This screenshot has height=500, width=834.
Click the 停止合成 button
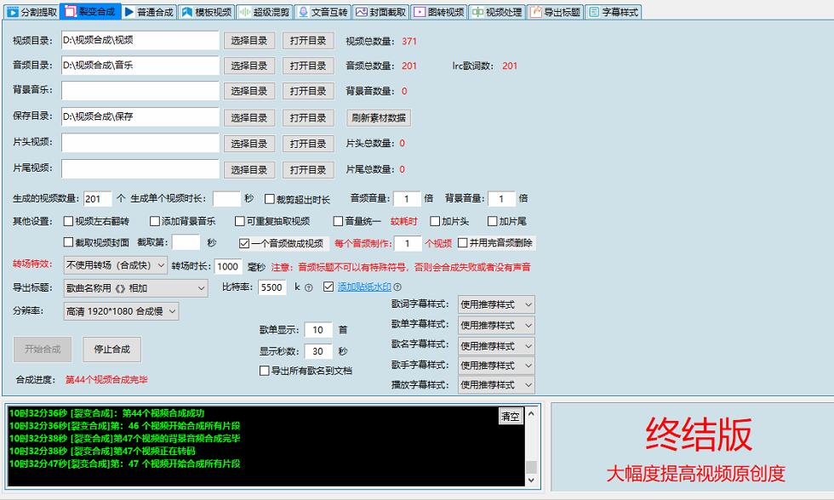tap(111, 349)
